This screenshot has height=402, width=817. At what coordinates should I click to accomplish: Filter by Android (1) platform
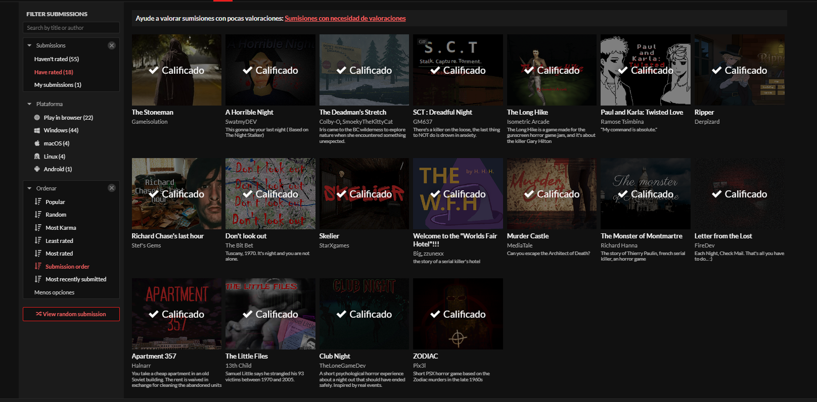[x=58, y=169]
